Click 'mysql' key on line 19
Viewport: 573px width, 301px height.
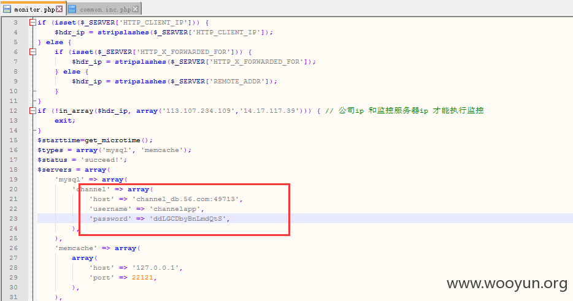tap(70, 180)
